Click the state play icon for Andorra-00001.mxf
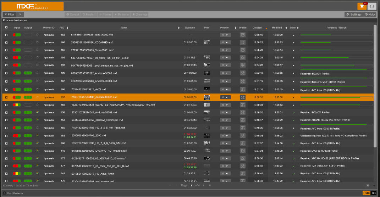 point(293,97)
